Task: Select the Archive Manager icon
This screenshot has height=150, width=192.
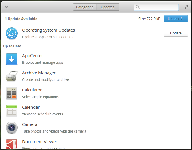Action: click(x=12, y=76)
